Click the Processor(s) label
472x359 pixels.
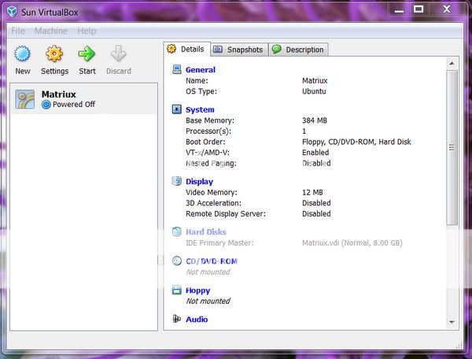[x=208, y=131]
